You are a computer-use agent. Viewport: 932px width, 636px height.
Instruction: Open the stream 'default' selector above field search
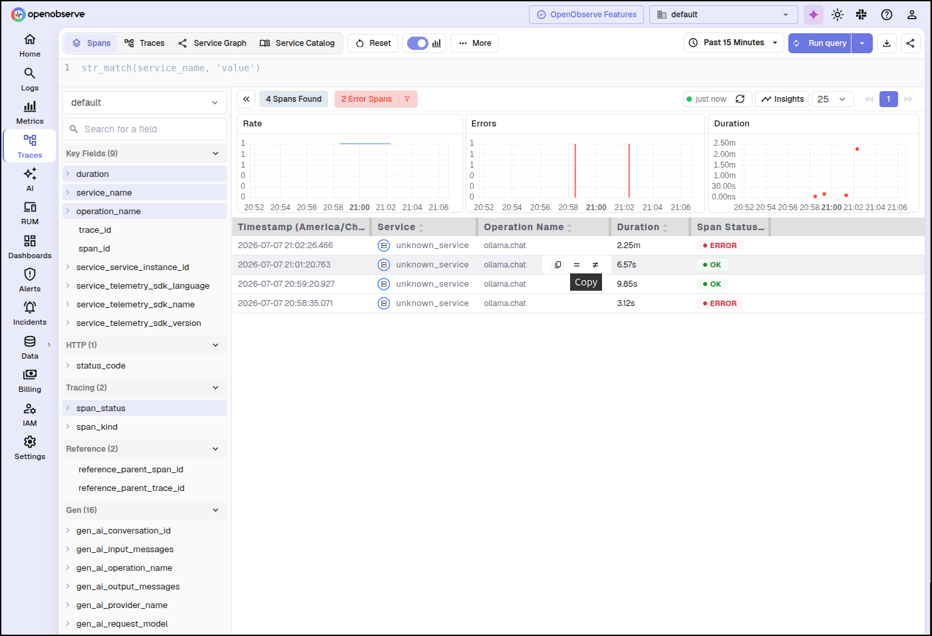pos(144,102)
